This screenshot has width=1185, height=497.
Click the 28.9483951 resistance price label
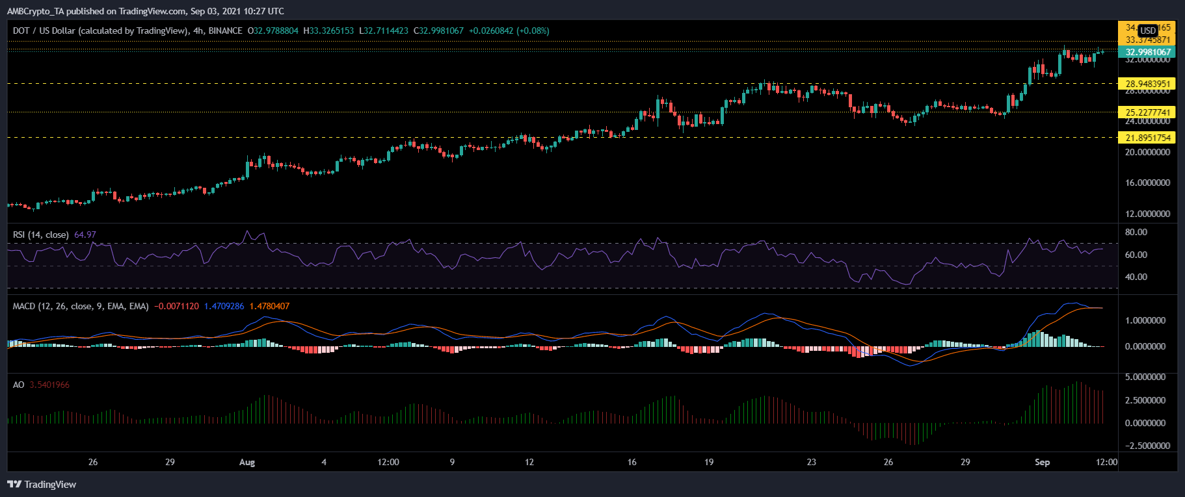1148,83
